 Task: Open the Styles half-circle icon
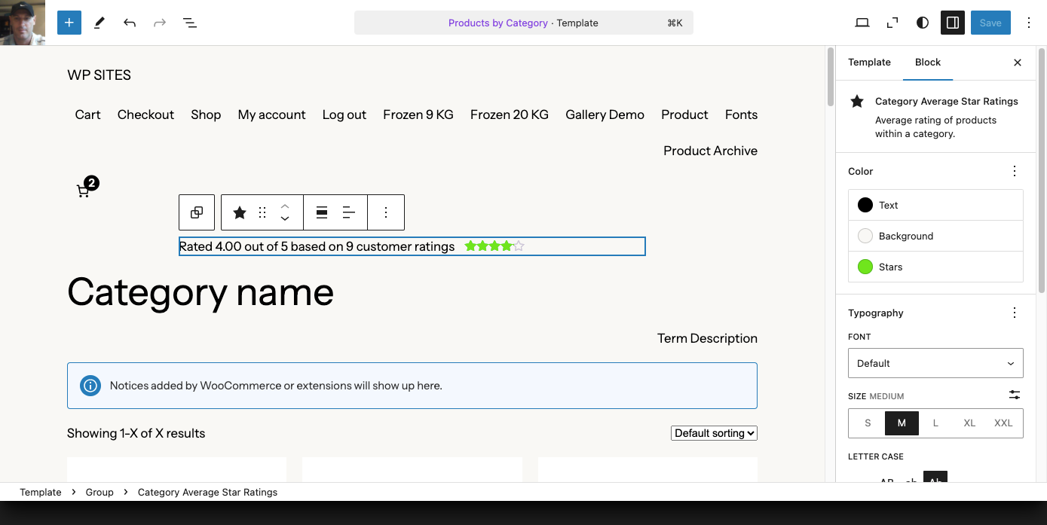(x=923, y=23)
